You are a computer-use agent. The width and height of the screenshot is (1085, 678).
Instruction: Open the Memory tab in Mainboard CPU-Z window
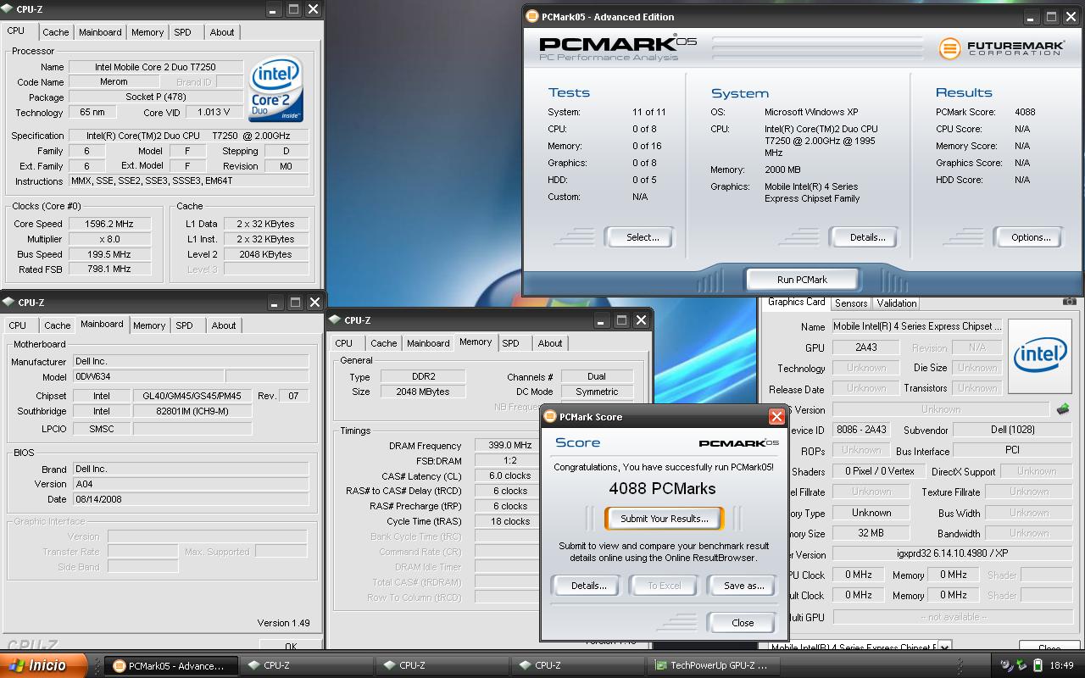pyautogui.click(x=149, y=325)
